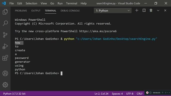Open the Selection menu
The height and width of the screenshot is (96, 171).
tap(32, 3)
